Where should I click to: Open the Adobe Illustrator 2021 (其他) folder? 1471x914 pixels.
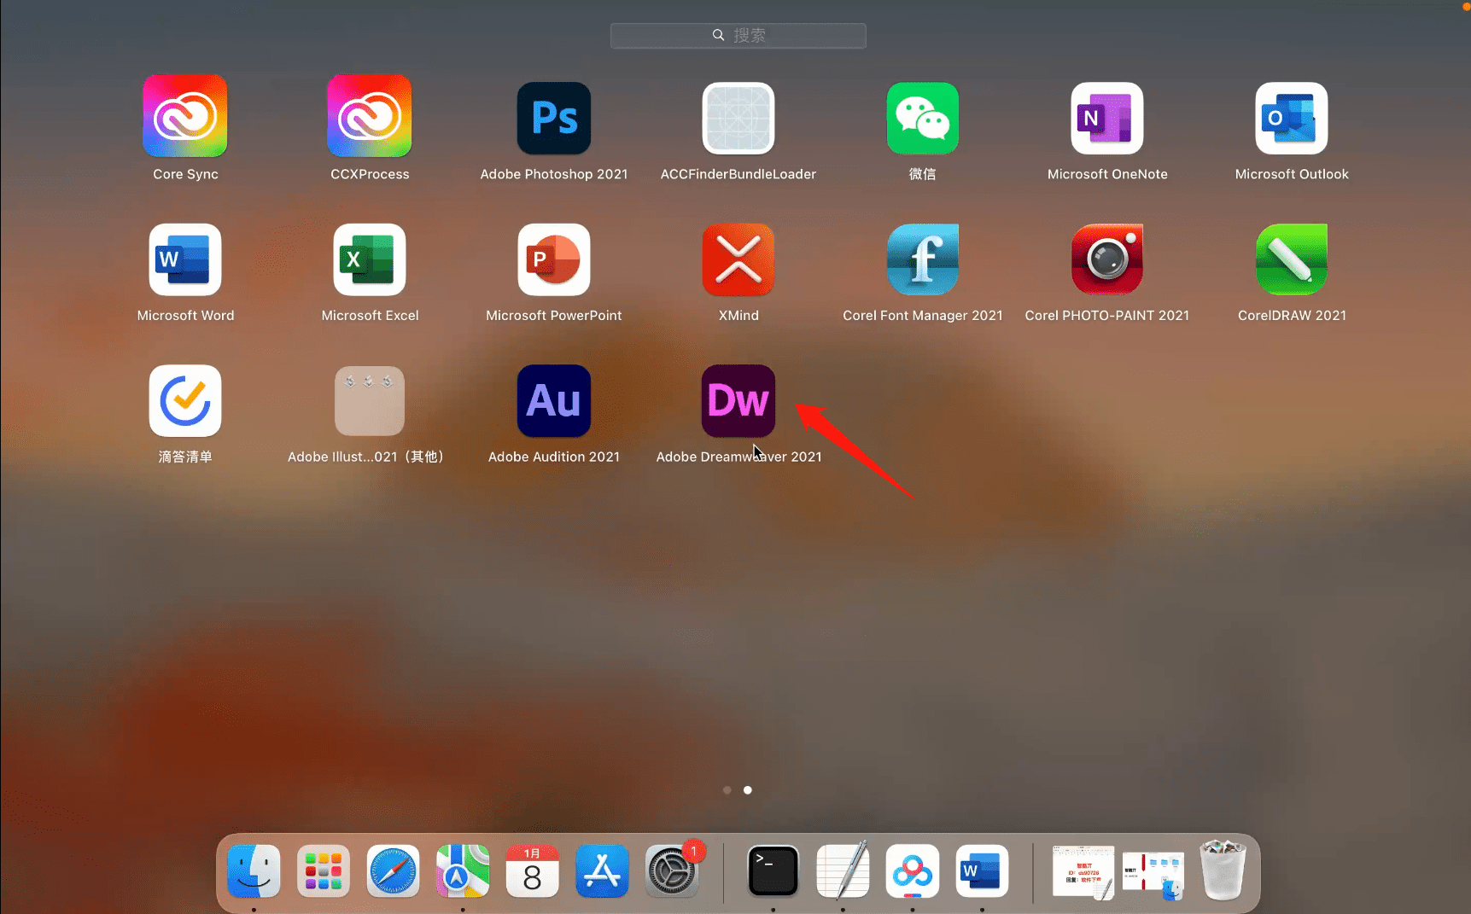(x=370, y=401)
